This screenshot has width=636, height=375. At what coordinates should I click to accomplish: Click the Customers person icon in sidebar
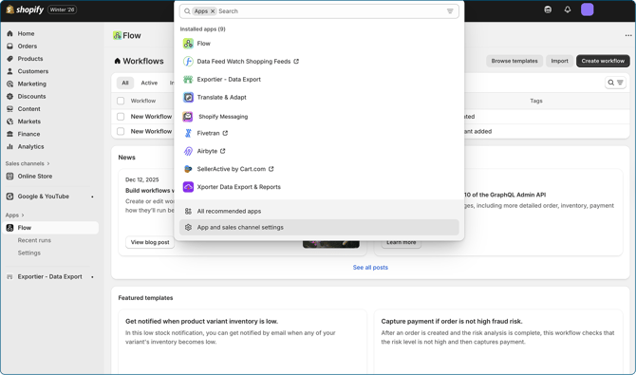click(x=10, y=71)
